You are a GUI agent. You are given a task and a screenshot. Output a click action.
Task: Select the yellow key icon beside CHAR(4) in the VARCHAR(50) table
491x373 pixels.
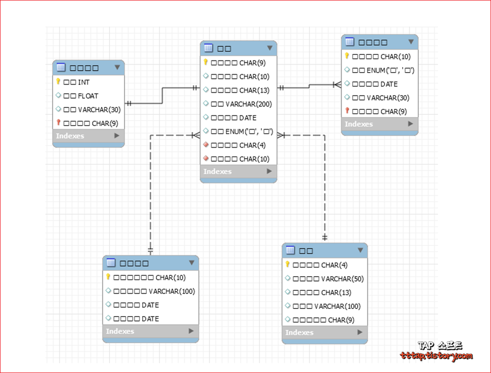pos(288,265)
